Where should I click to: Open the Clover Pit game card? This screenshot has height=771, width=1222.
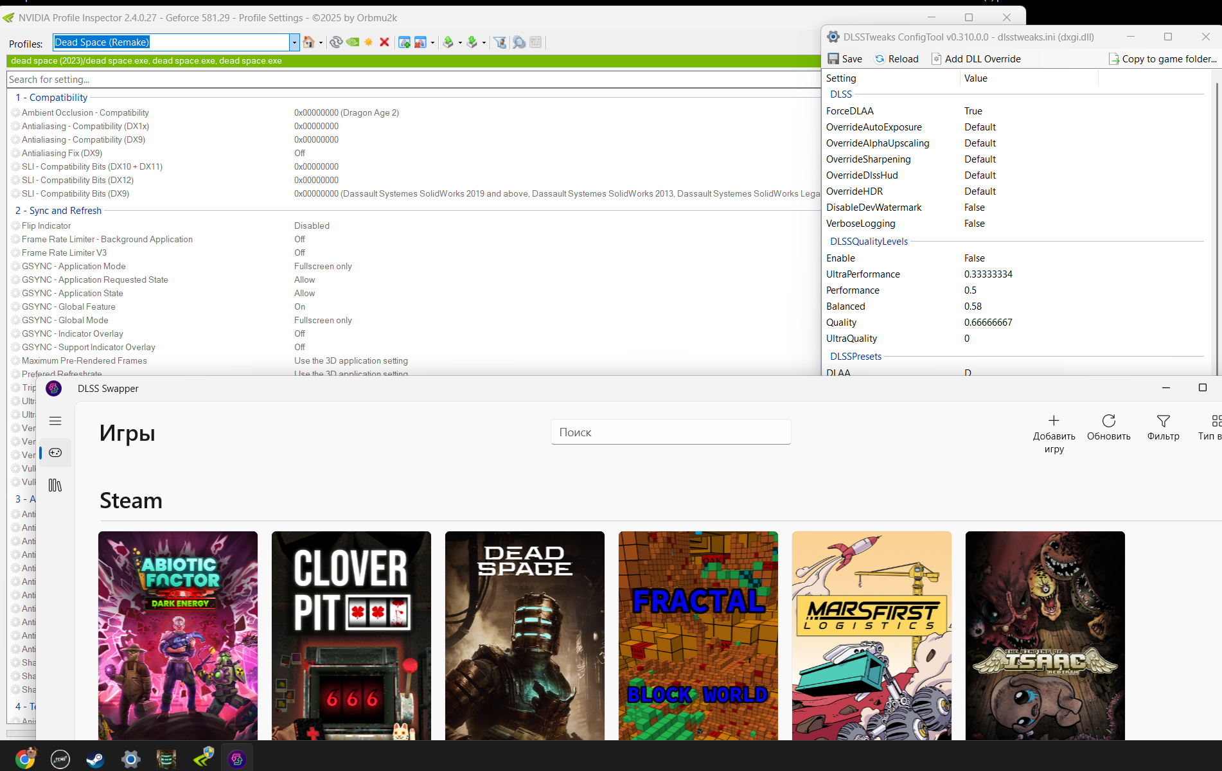351,635
